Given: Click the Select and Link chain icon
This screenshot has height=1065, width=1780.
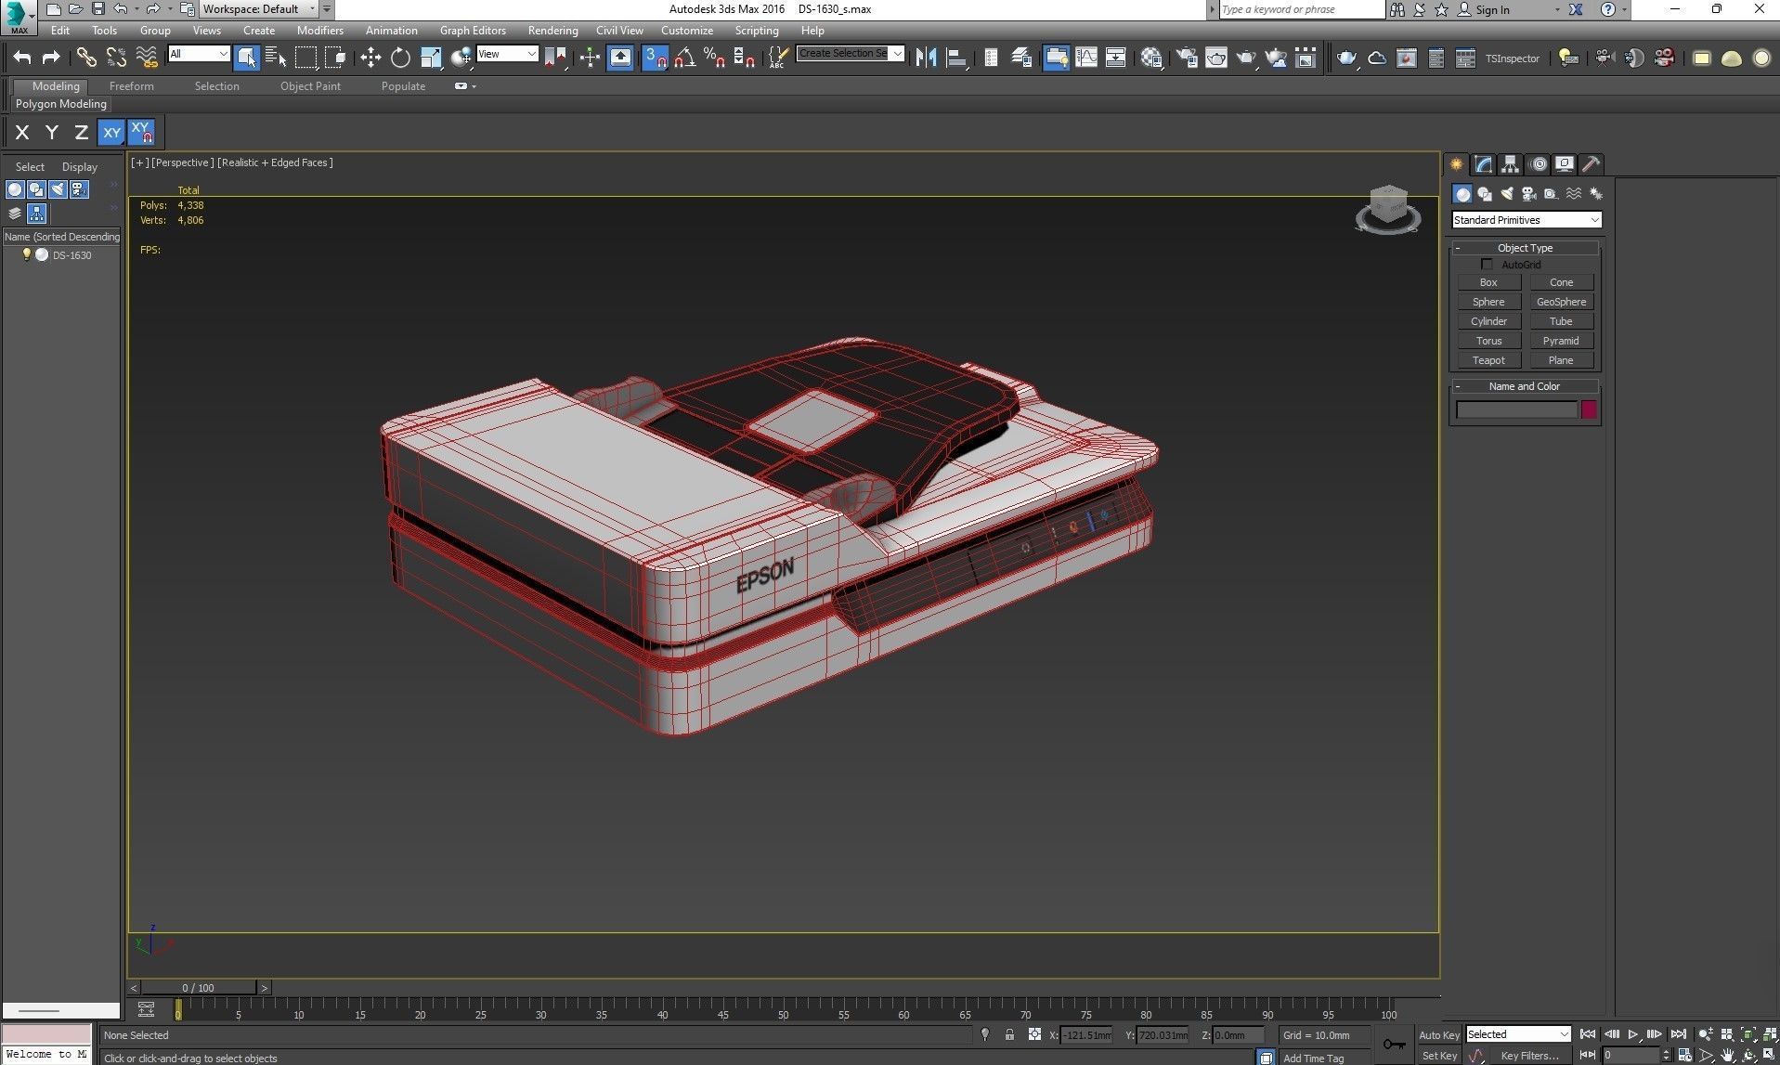Looking at the screenshot, I should pyautogui.click(x=85, y=58).
